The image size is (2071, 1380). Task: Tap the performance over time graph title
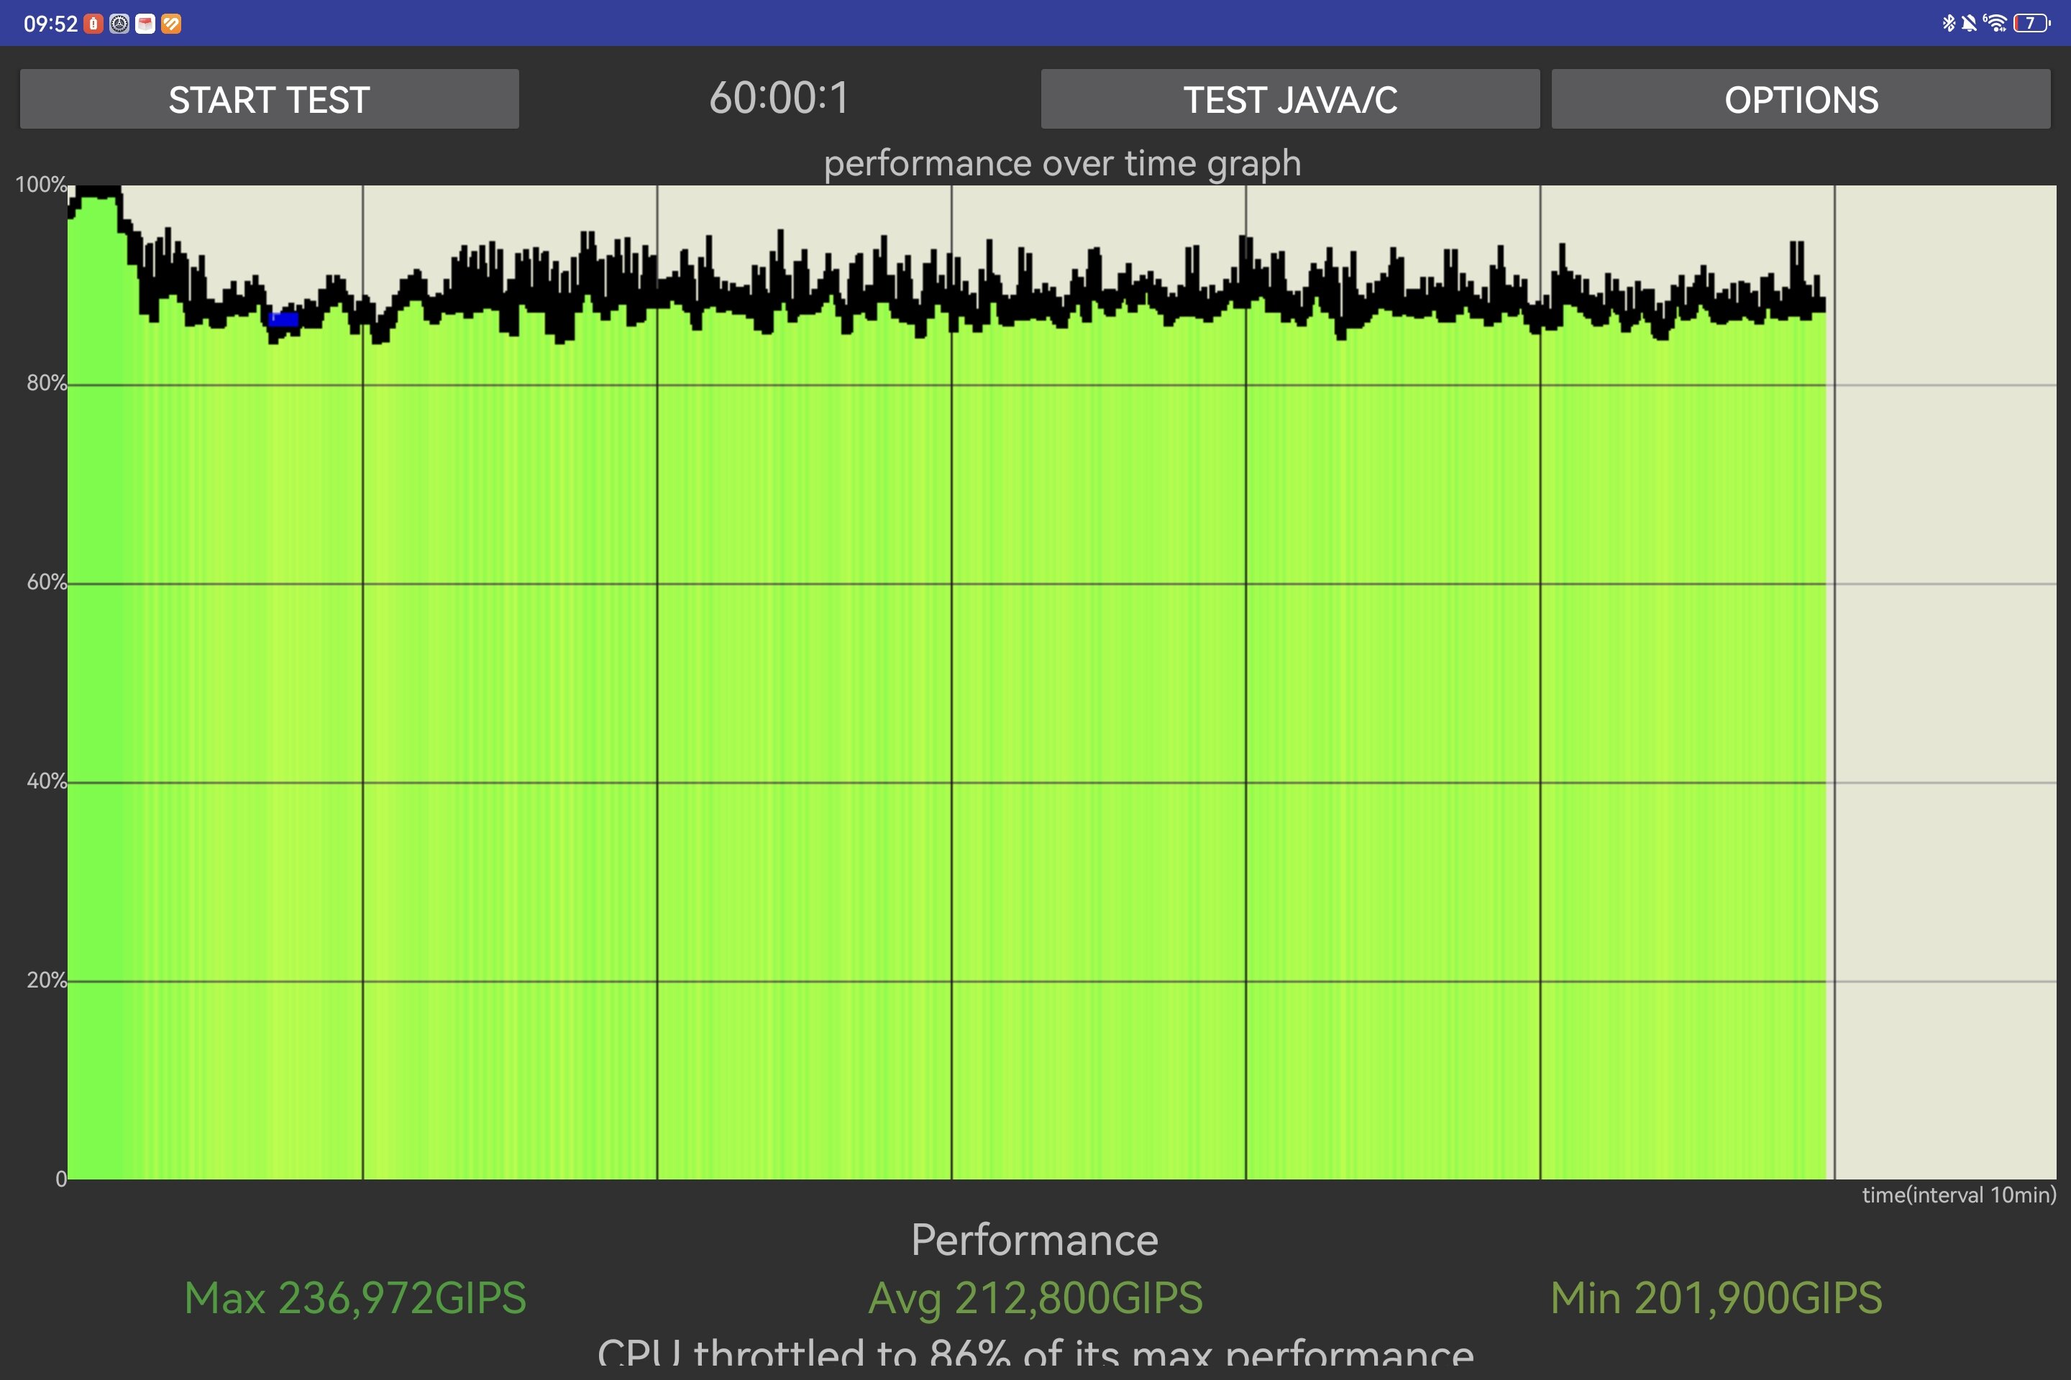(x=1062, y=164)
